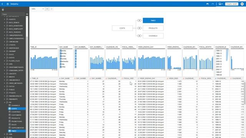Select the CHANNELS table in SH
Image resolution: width=246 pixels, height=138 pixels.
click(15, 106)
